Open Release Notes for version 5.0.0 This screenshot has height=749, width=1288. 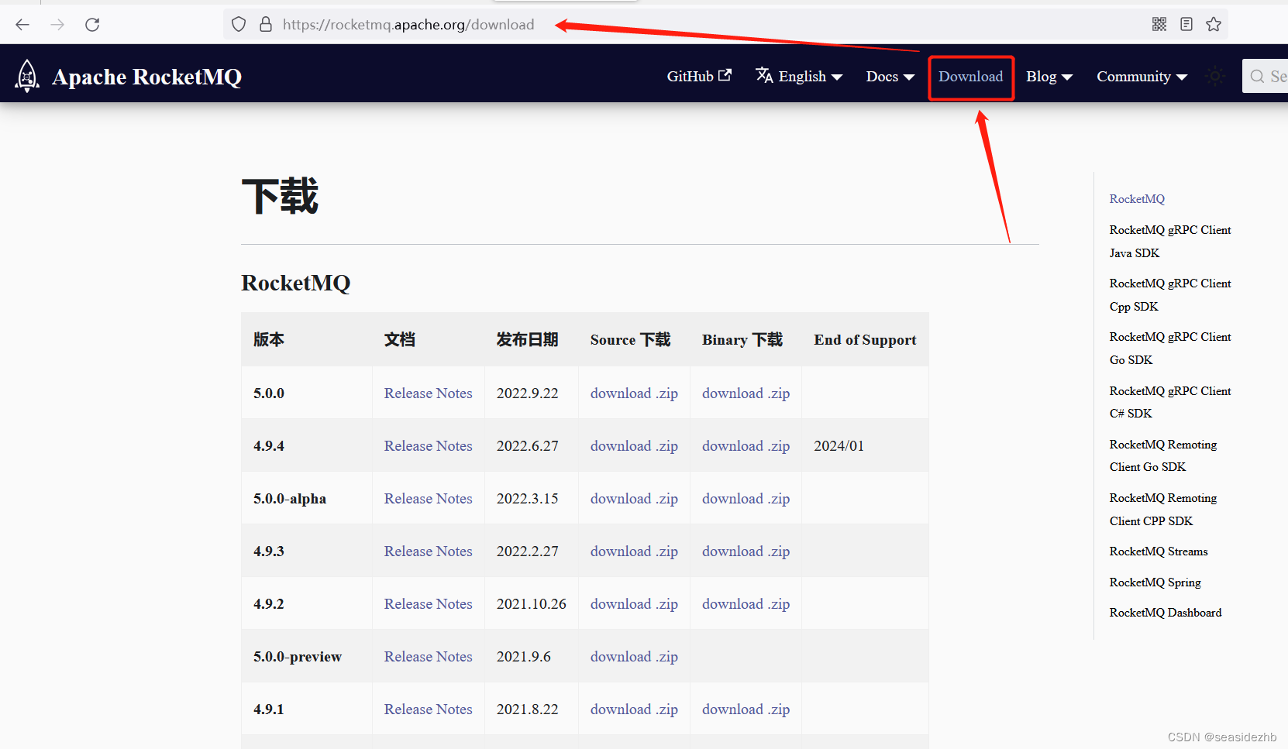(x=429, y=393)
